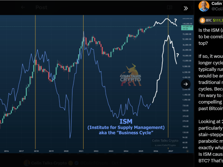Click the post line starting "Looking at 2"
223x167 pixels.
211,122
